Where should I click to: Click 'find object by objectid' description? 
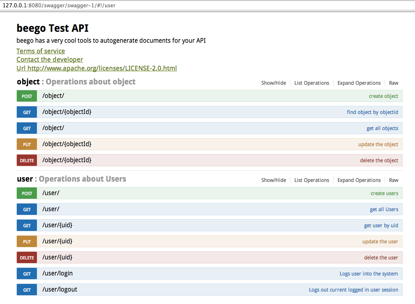click(x=372, y=112)
